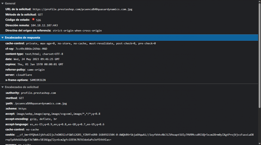Image resolution: width=261 pixels, height=145 pixels.
Task: Select the 'GET' request method value in General
Action: (x=40, y=15)
